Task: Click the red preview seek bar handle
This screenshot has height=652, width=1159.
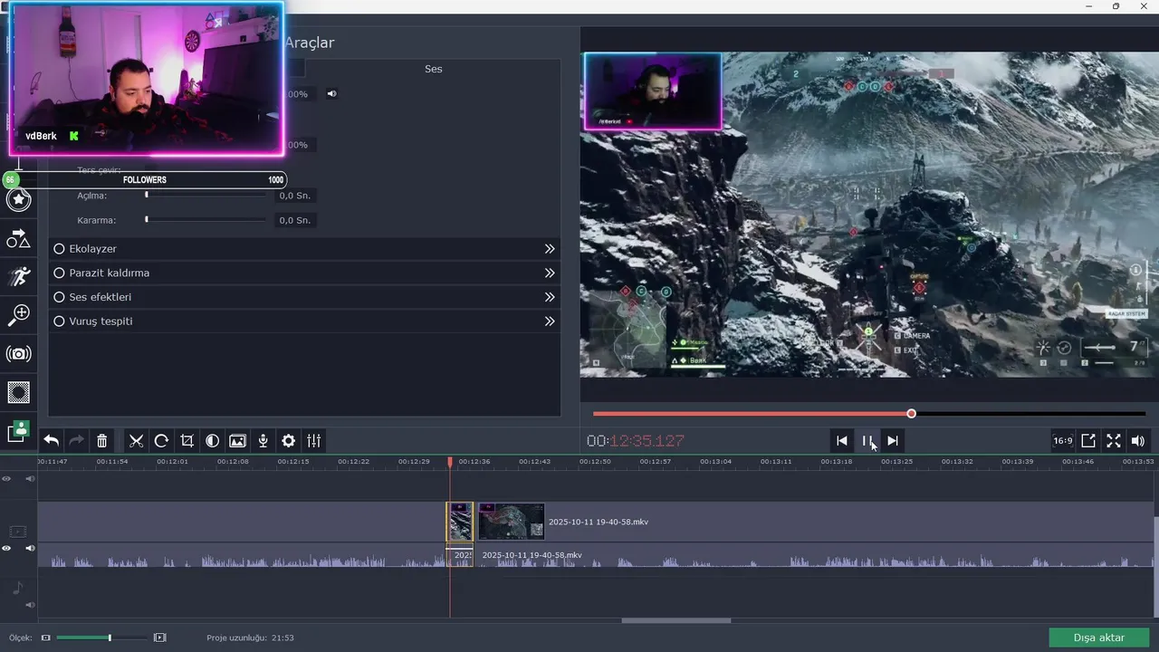Action: 912,414
